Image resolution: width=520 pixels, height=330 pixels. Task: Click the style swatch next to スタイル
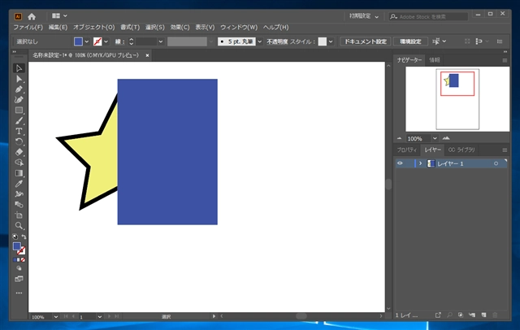click(322, 41)
